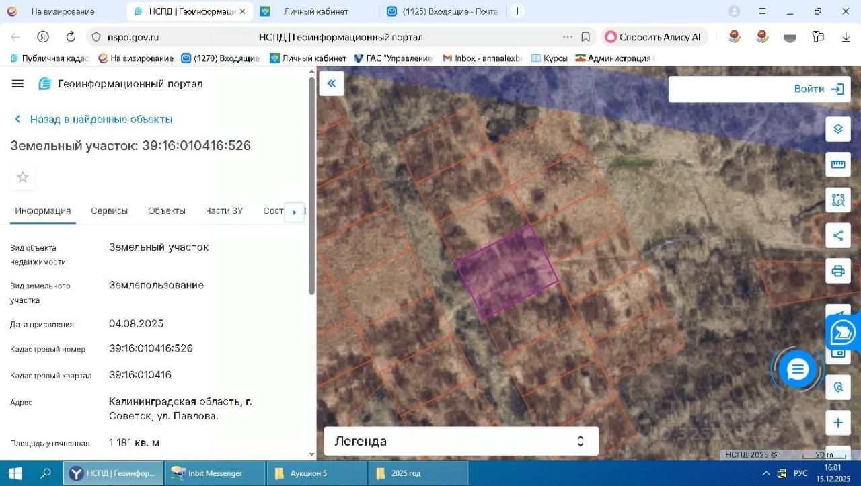Viewport: 861px width, 486px height.
Task: Open the map layers tool
Action: (838, 128)
